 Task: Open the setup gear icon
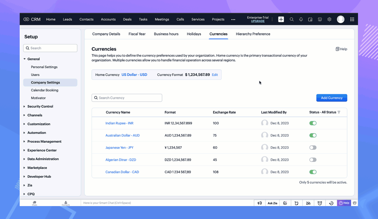coord(329,19)
